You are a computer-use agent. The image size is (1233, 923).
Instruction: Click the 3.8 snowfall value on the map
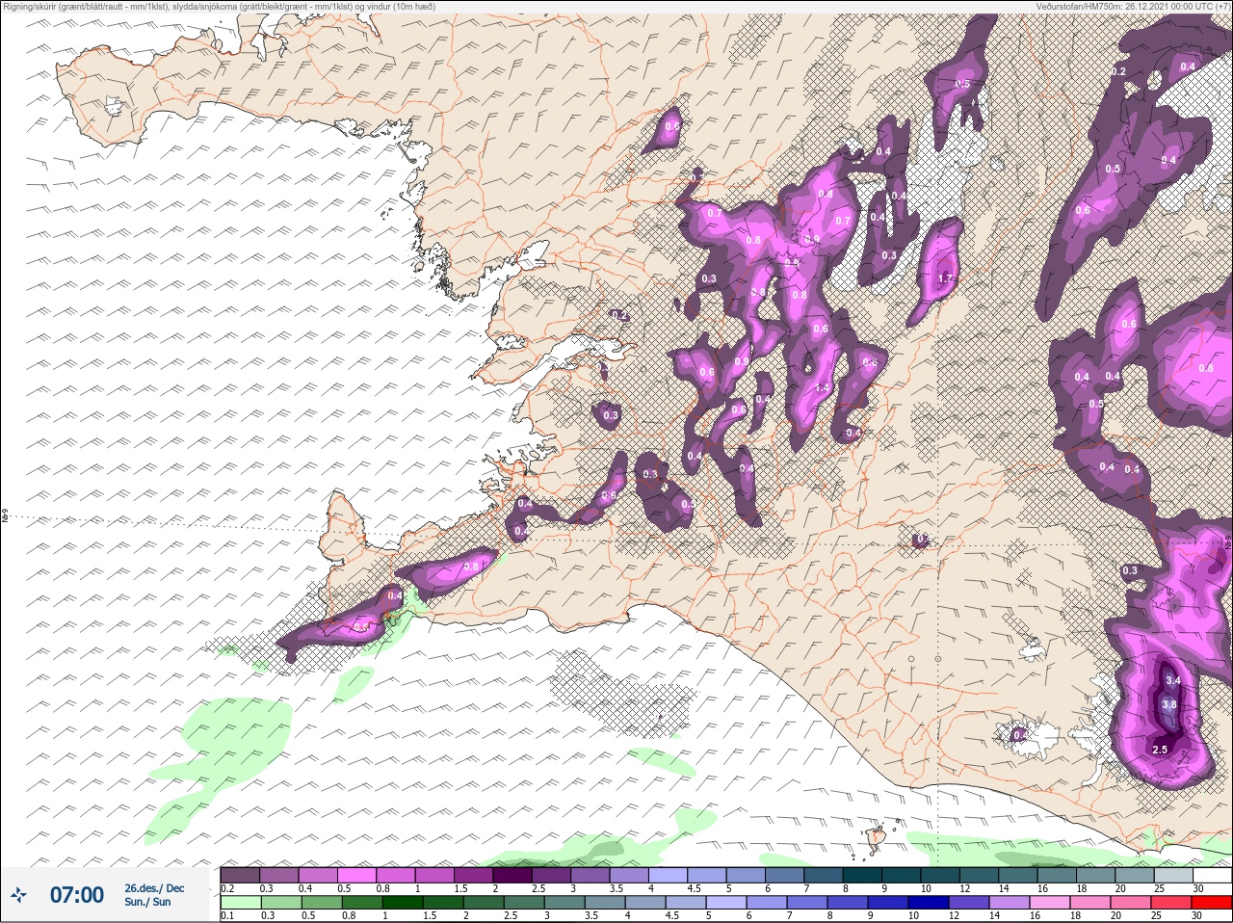1169,704
